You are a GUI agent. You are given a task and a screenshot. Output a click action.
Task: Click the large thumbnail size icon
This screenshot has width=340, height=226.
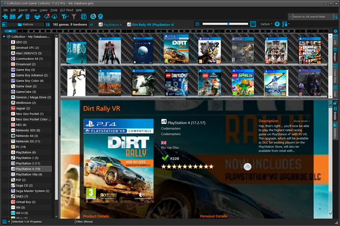[253, 24]
